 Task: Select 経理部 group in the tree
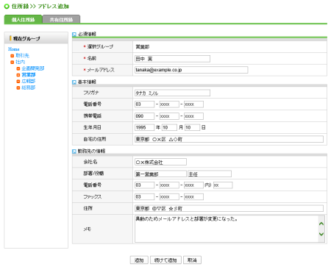29,88
